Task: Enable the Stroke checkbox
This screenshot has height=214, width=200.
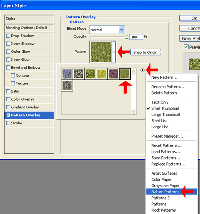Action: pyautogui.click(x=8, y=123)
